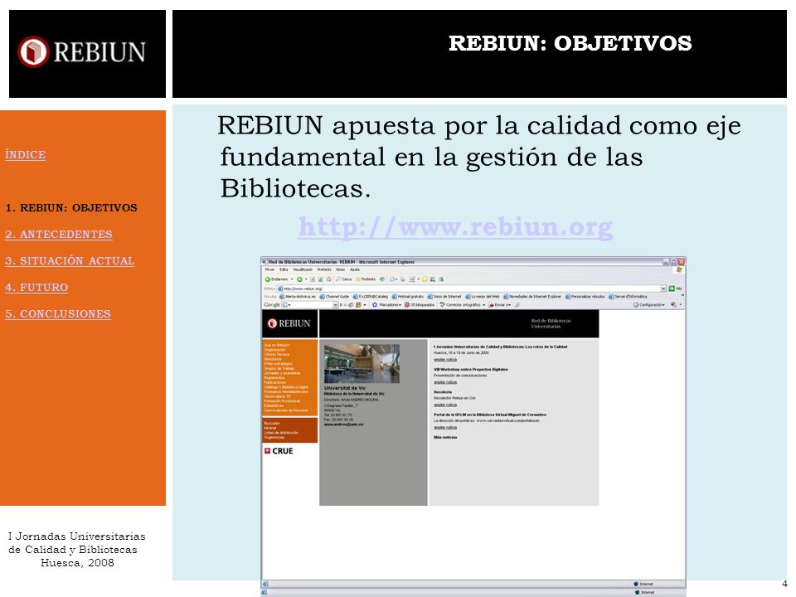Open the Personalizar vínculos shortcut
The image size is (796, 597).
tap(585, 297)
